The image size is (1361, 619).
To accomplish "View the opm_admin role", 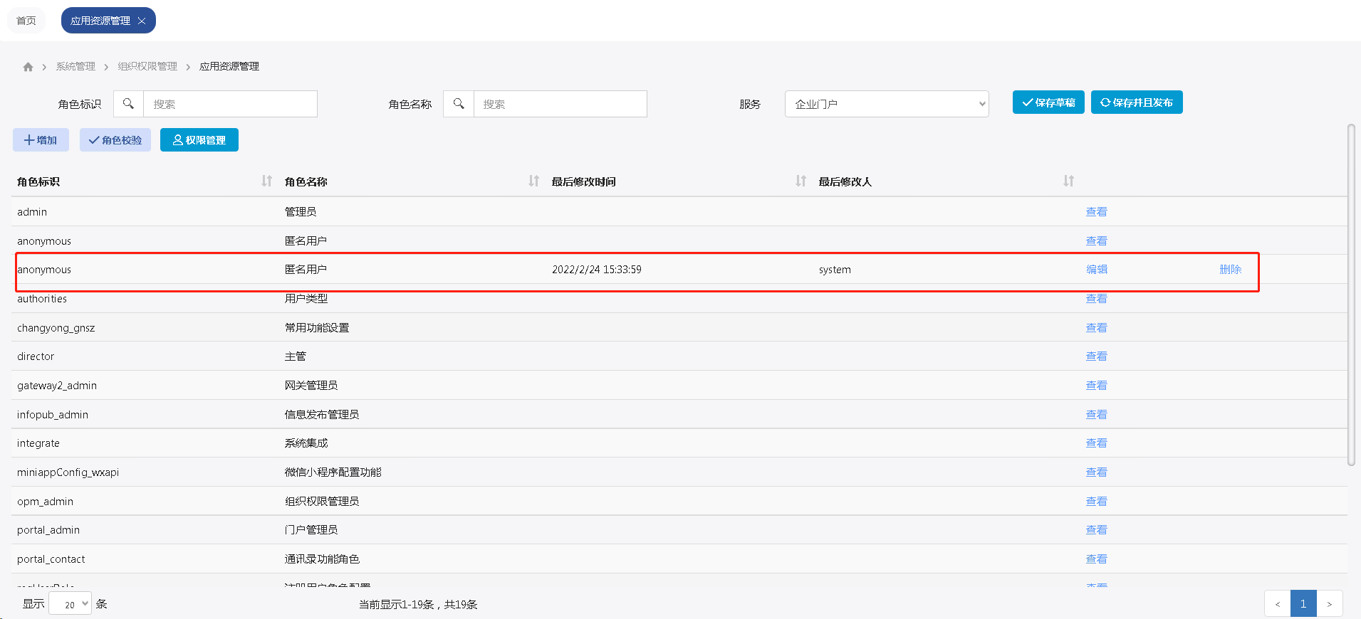I will coord(1096,502).
